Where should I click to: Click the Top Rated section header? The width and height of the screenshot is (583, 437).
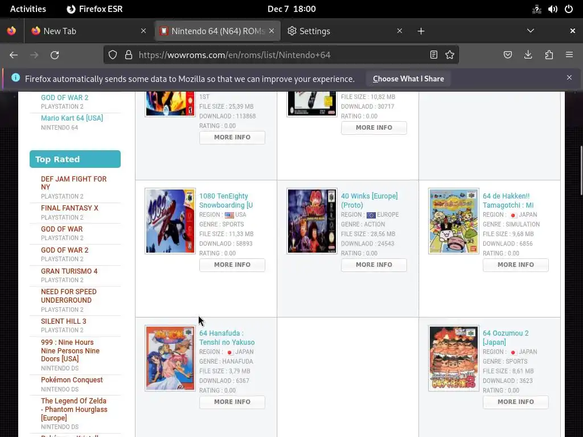tap(75, 159)
